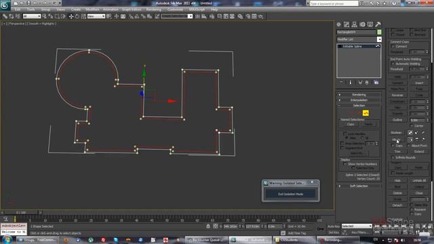Click the Unhide All button
Screen dimensions: 434x244
pos(419,181)
